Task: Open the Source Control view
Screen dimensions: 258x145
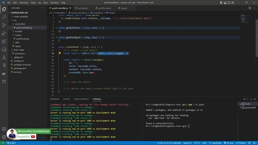Action: tap(4, 25)
